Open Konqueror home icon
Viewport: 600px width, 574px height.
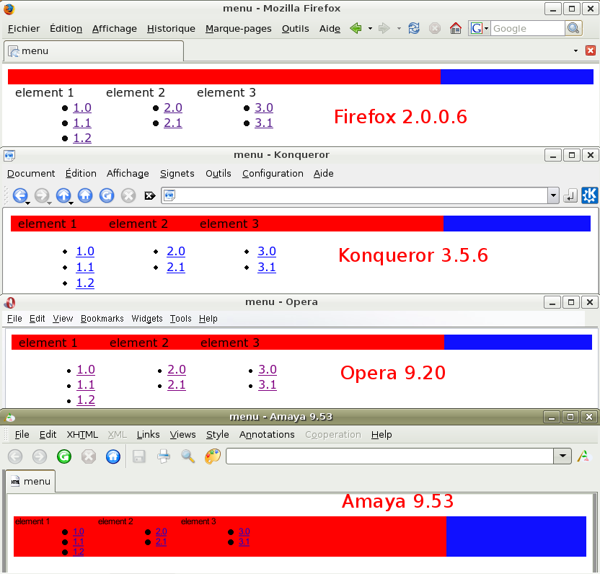click(85, 195)
